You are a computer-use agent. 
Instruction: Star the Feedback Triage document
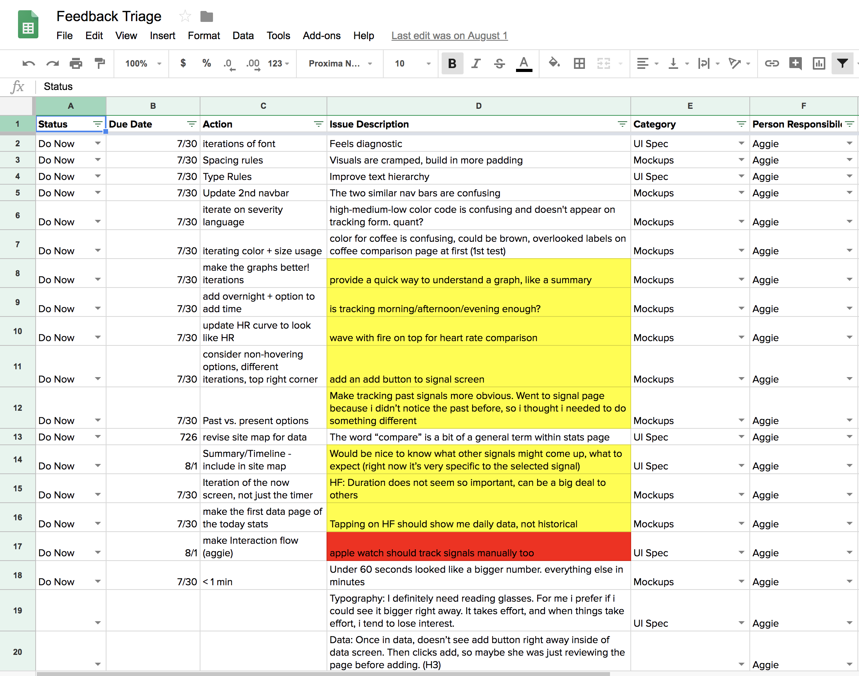(185, 16)
